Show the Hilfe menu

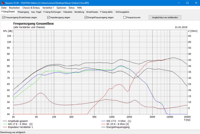click(x=79, y=8)
